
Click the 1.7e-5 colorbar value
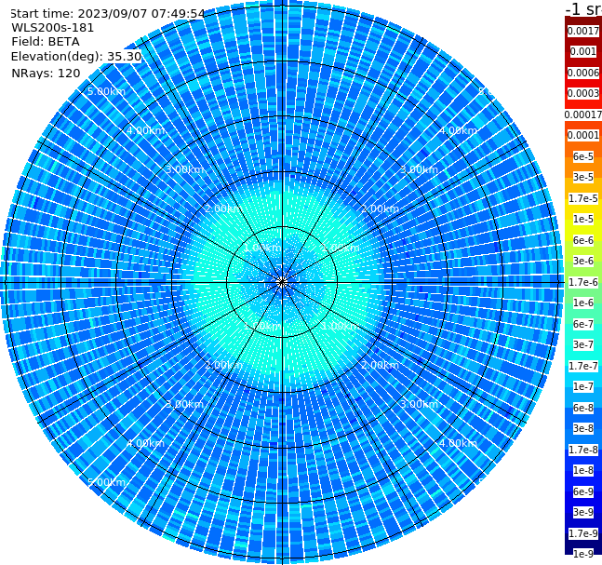[583, 198]
